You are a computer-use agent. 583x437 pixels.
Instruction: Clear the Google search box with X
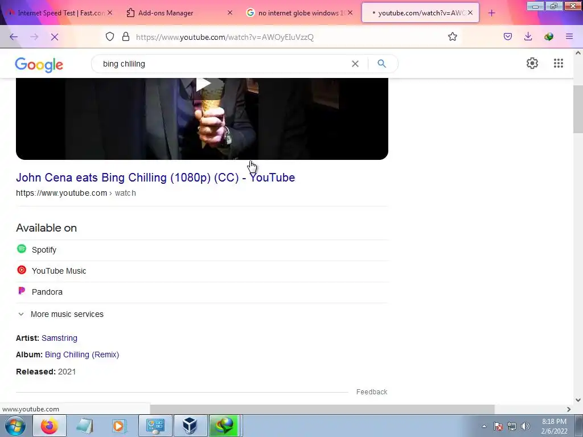[355, 64]
